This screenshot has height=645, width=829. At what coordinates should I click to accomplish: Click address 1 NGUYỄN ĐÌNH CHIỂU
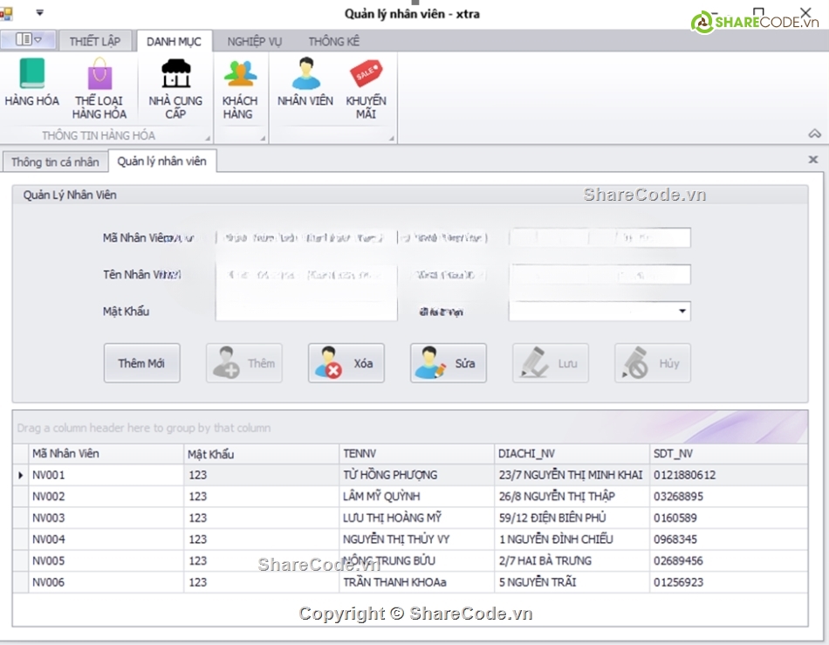coord(572,539)
